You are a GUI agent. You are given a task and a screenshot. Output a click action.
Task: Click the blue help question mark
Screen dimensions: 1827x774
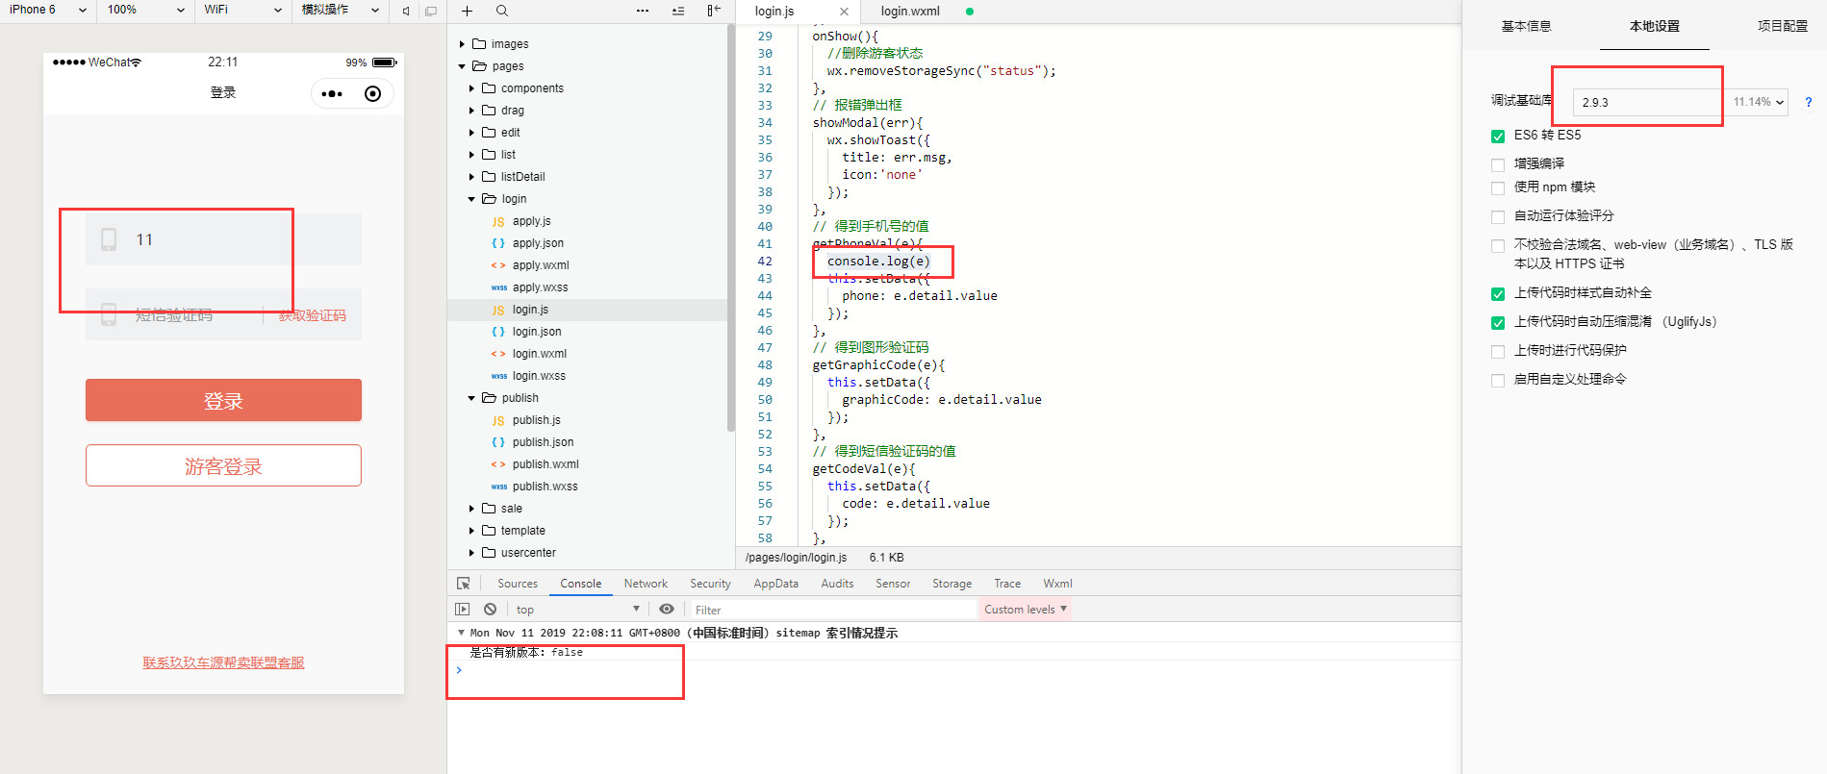[x=1809, y=102]
